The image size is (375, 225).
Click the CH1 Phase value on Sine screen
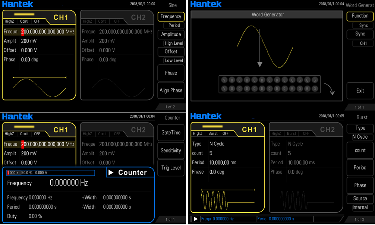tap(30, 60)
